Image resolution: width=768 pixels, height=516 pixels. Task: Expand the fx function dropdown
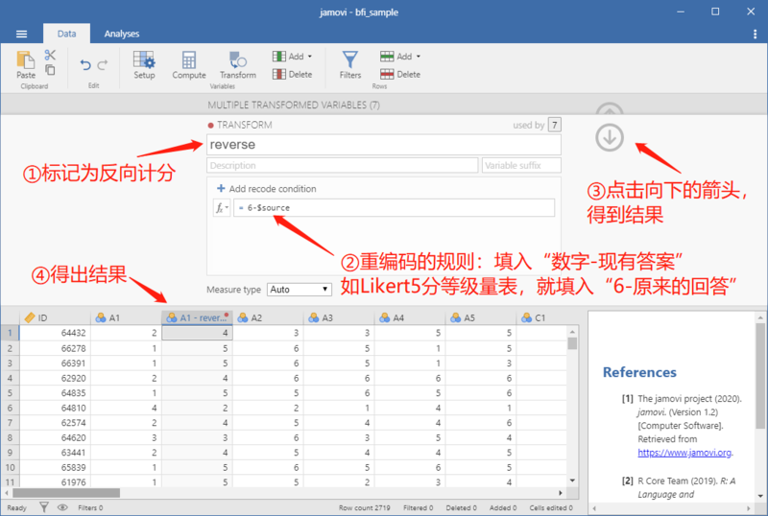click(222, 208)
